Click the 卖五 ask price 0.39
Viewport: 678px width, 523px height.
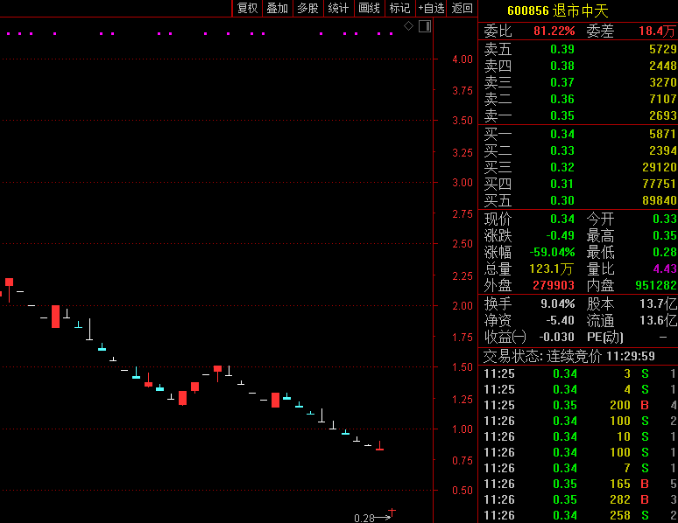562,49
